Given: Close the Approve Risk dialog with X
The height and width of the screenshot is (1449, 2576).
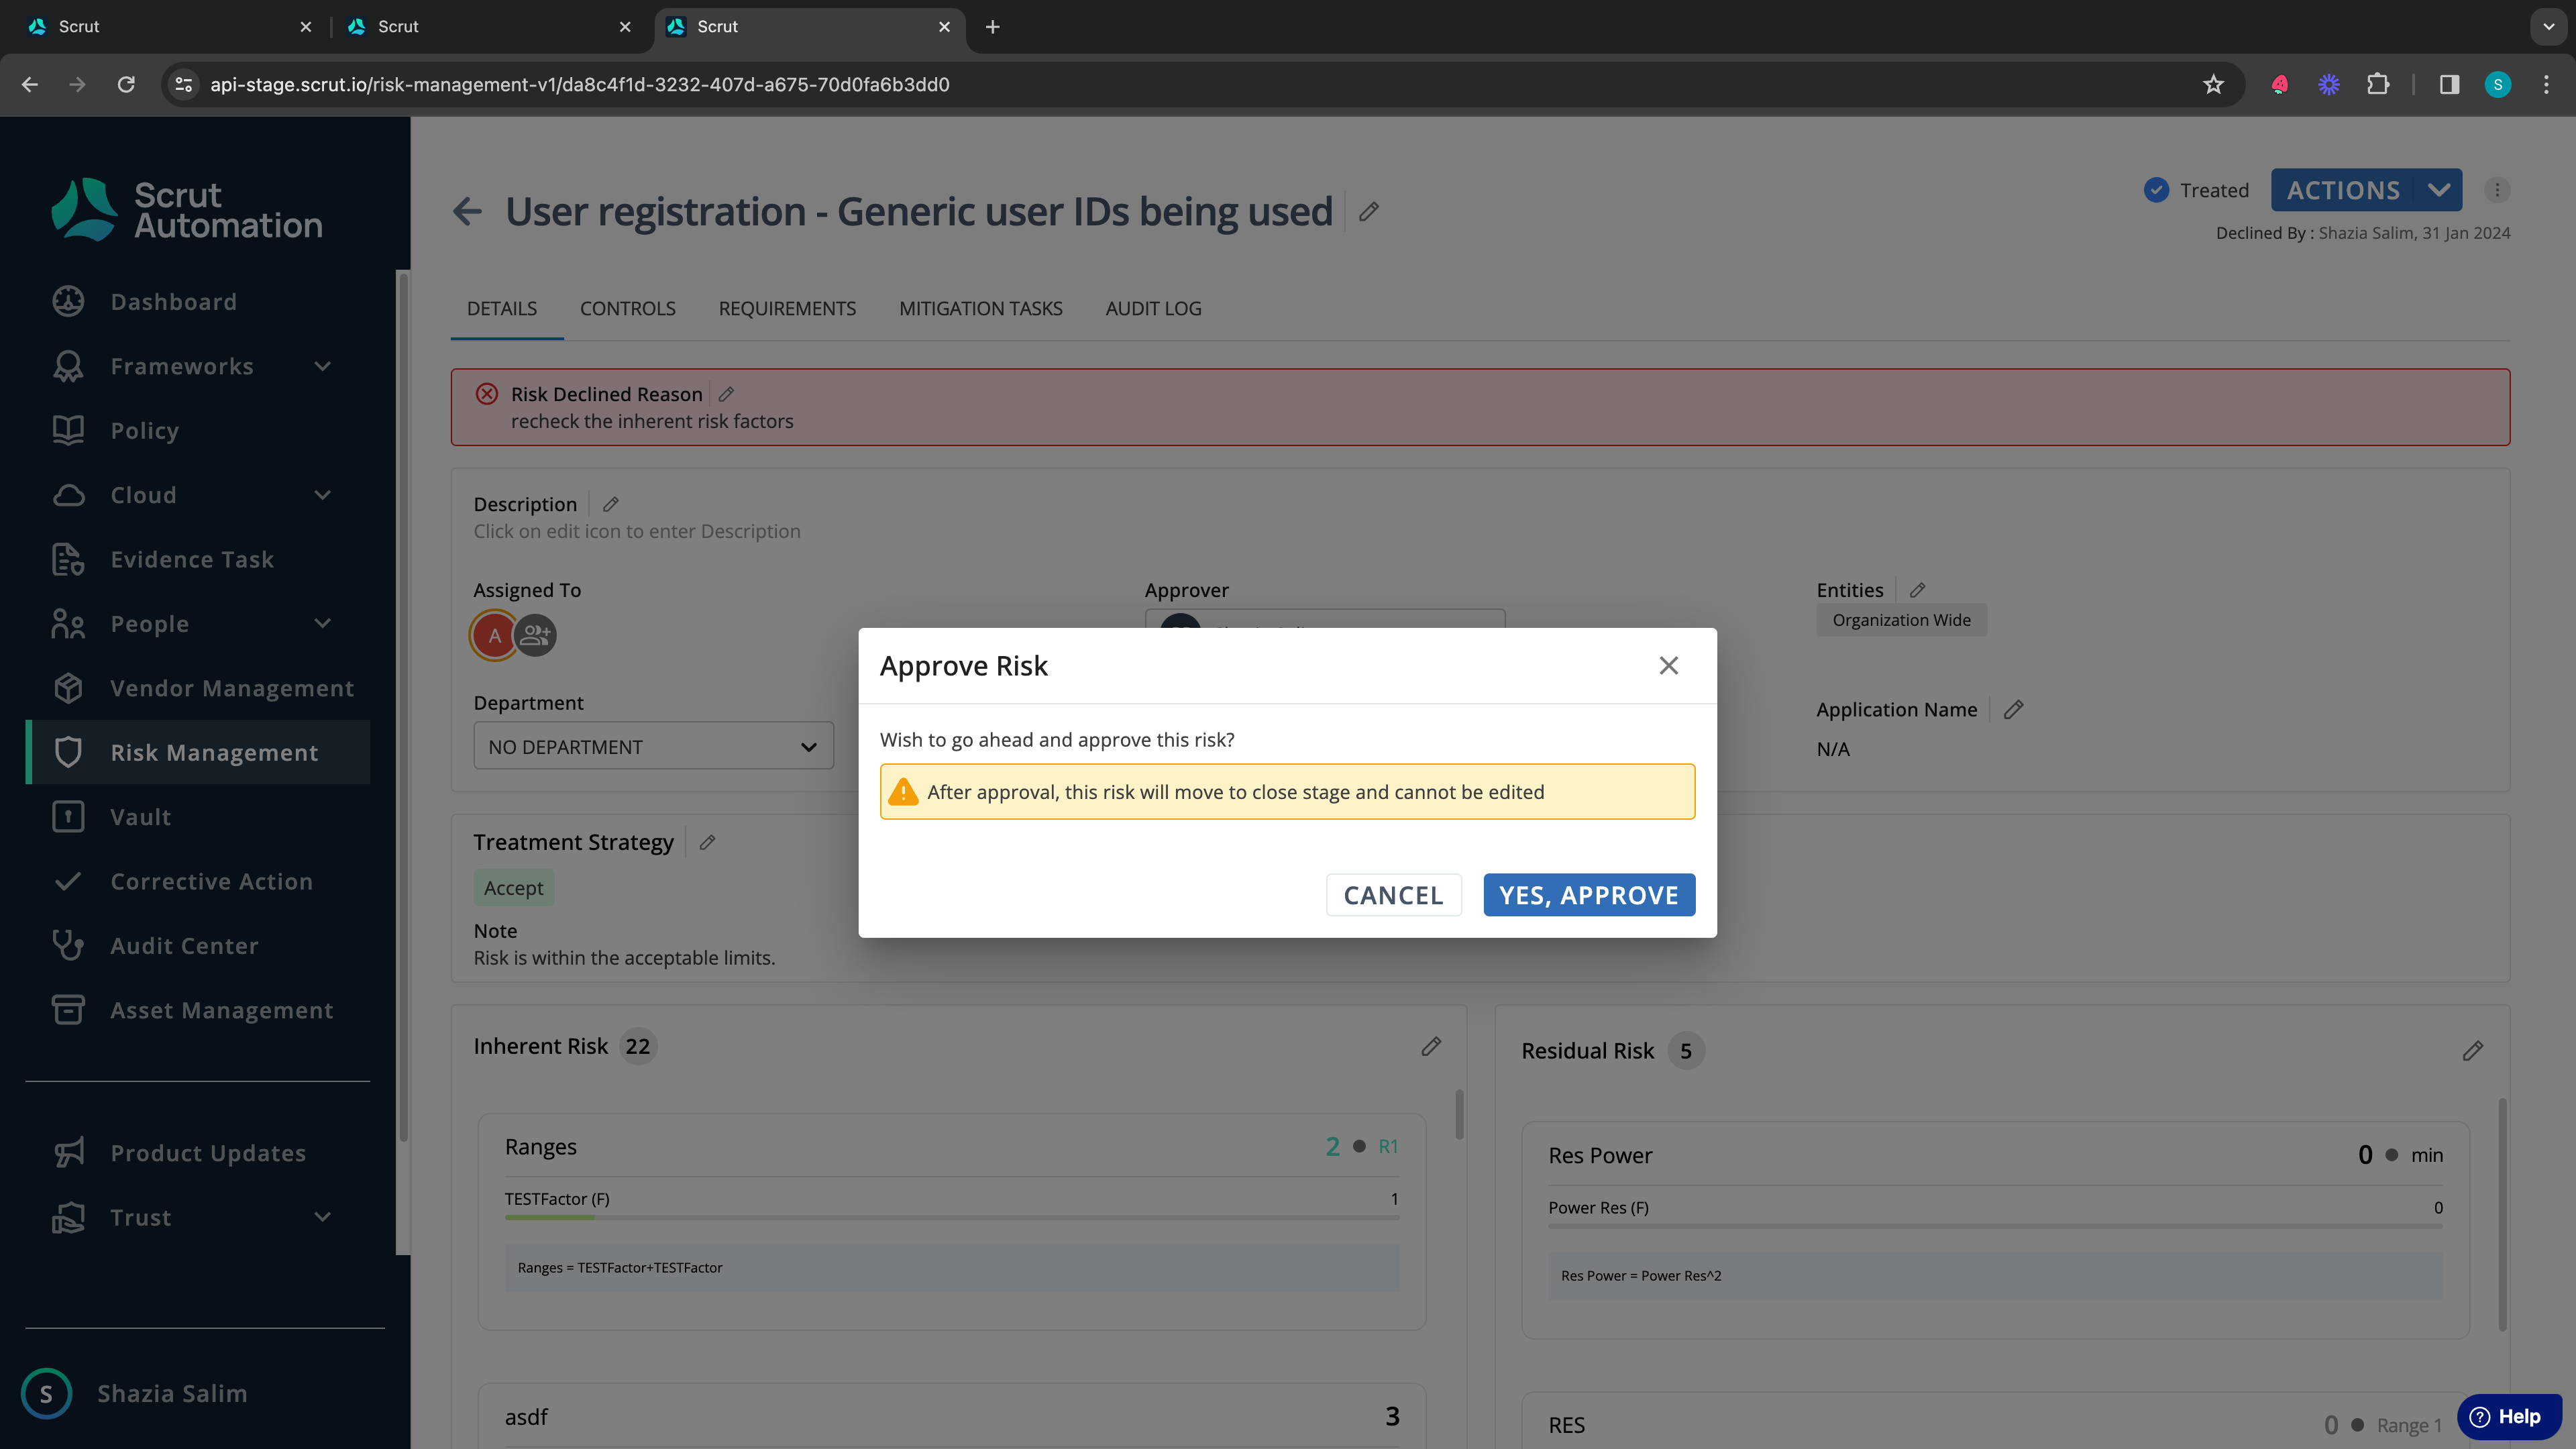Looking at the screenshot, I should pos(1668,666).
